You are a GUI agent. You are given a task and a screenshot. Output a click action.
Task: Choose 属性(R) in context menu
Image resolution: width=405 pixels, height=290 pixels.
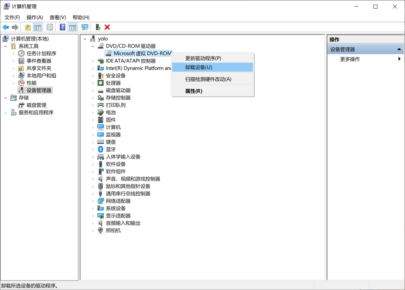[x=212, y=91]
